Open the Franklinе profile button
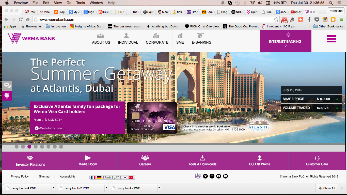The width and height of the screenshot is (347, 195). 336,11
